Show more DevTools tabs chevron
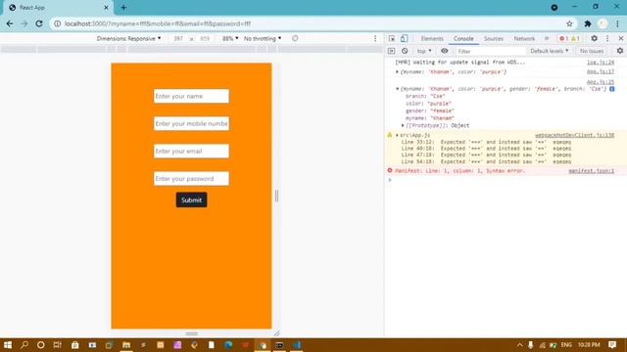 [x=547, y=39]
